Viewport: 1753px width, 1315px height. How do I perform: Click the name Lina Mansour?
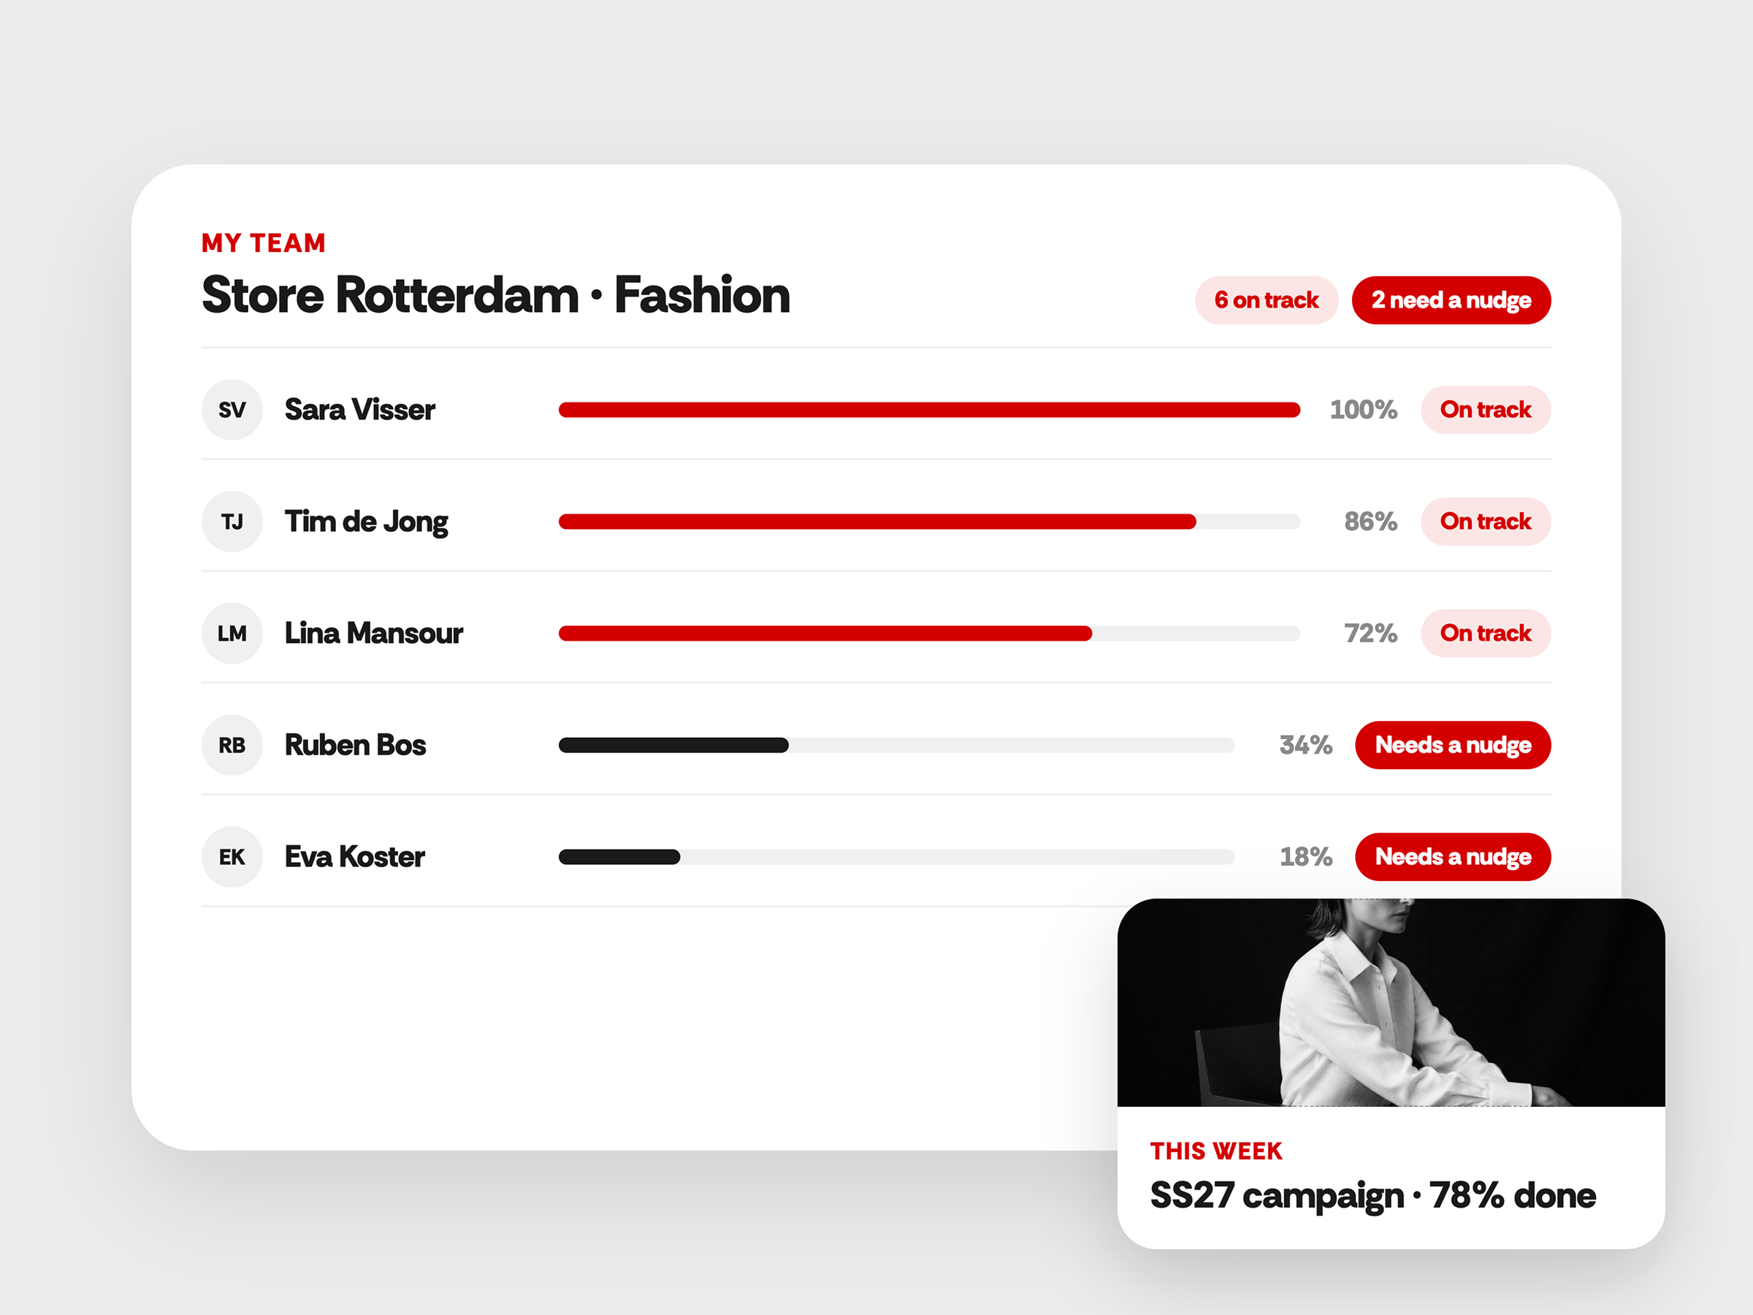(x=373, y=633)
